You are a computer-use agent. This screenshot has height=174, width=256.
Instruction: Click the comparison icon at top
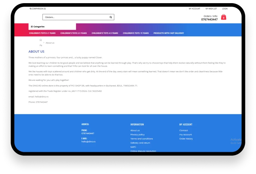pyautogui.click(x=31, y=9)
